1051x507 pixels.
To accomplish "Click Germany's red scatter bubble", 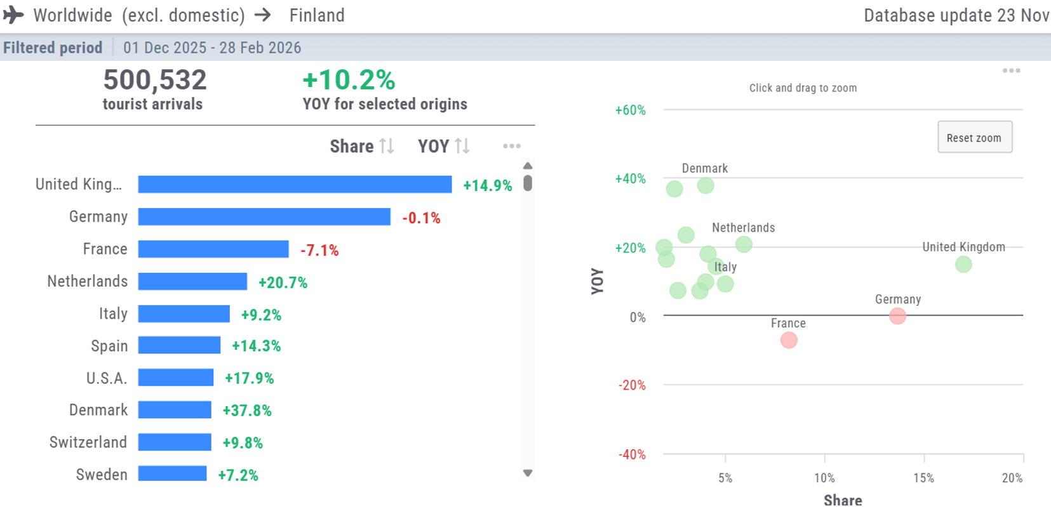I will (897, 315).
